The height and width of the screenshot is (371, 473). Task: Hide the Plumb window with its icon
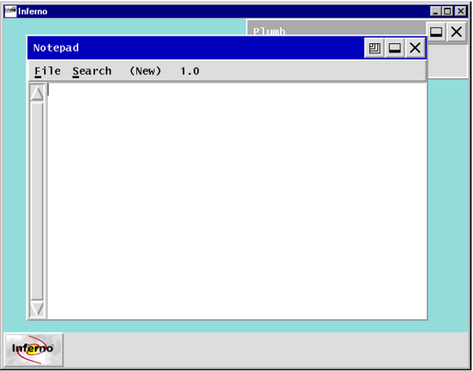pos(436,32)
